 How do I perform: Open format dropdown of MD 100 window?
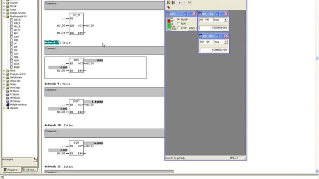225,20
